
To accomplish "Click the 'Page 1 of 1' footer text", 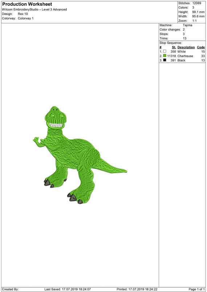I will [x=197, y=289].
